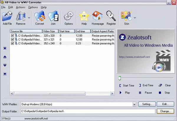Open Options with the gears icon

point(68,16)
